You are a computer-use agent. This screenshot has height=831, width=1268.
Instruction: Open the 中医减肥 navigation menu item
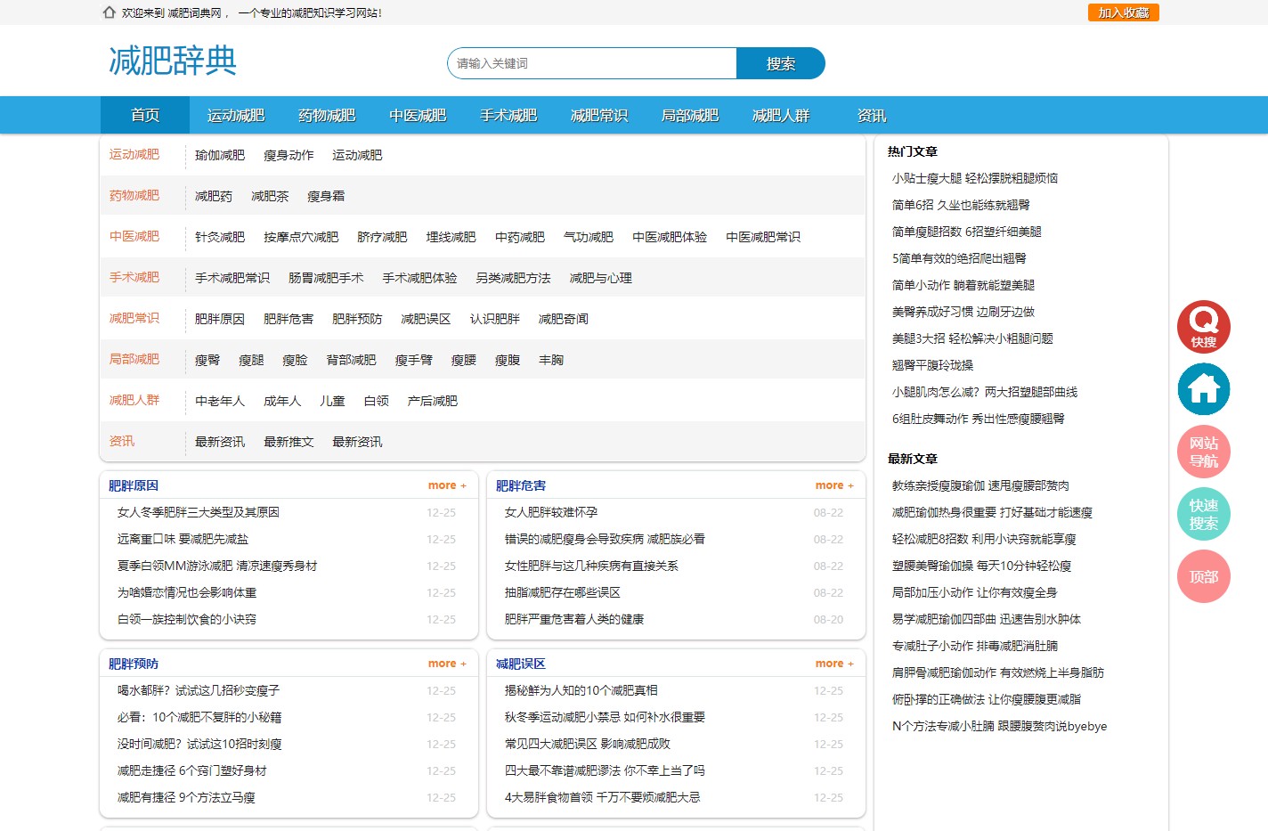click(418, 115)
